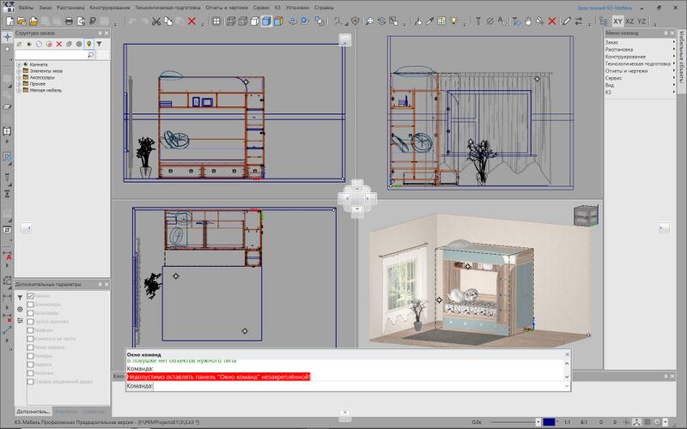Viewport: 687px width, 429px height.
Task: Click the map pin icon in Структура заказа
Action: pos(89,44)
